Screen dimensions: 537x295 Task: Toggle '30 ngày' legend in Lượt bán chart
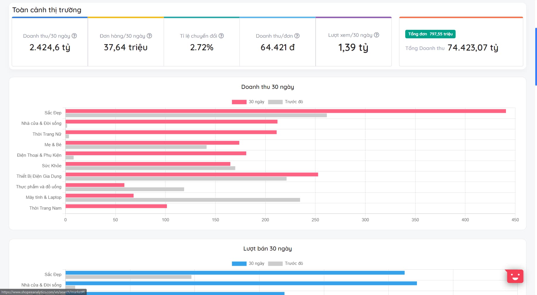(x=248, y=263)
